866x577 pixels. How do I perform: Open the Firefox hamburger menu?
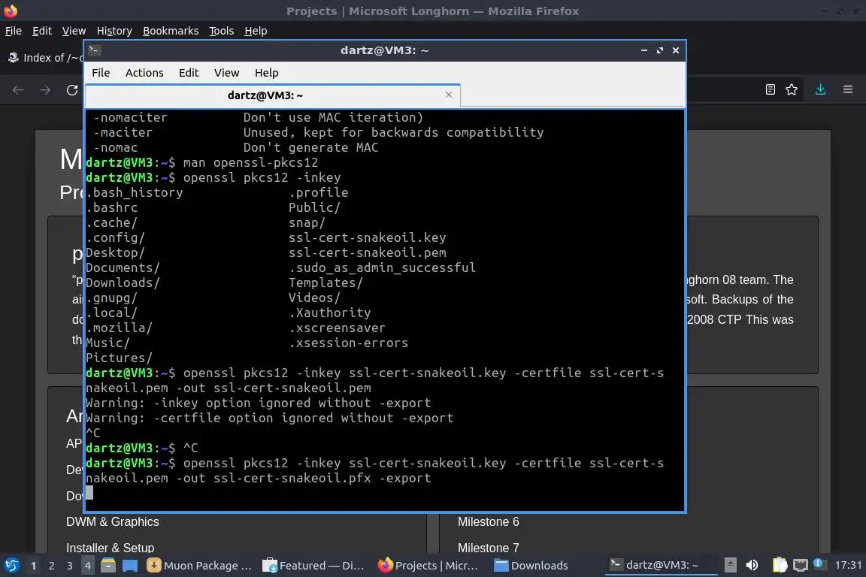[x=848, y=89]
